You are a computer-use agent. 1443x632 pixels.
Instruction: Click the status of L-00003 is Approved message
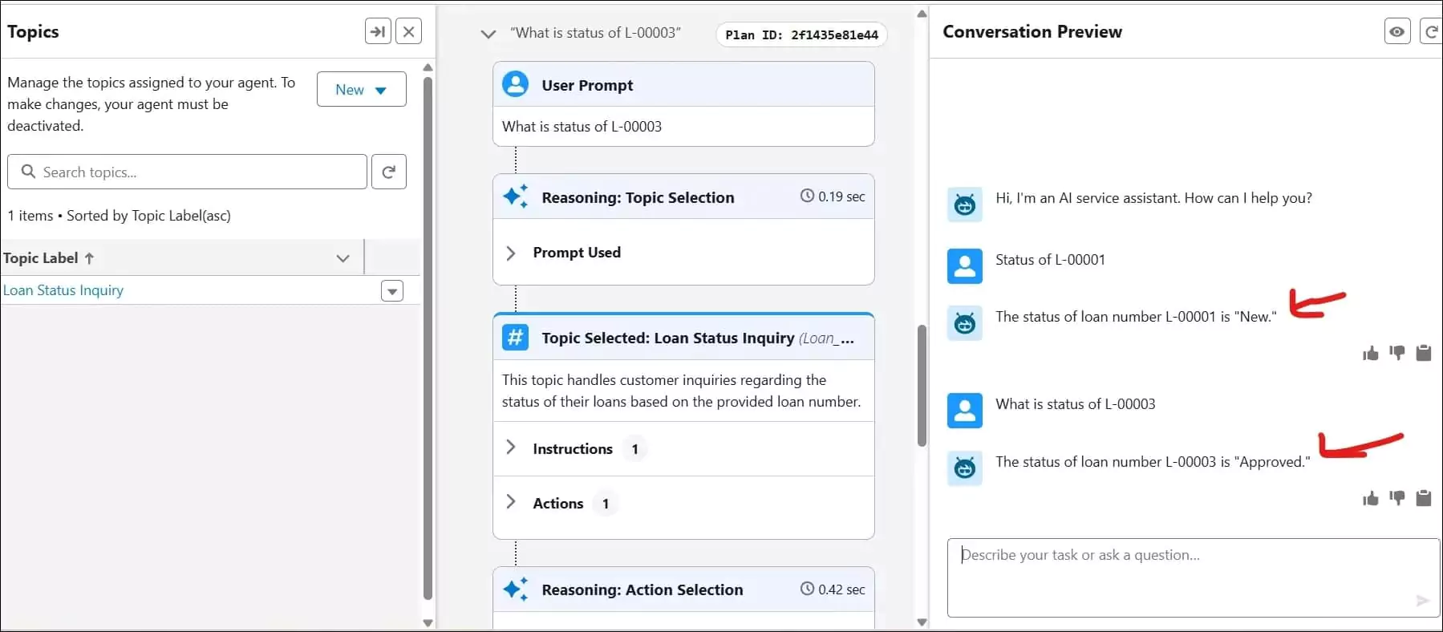click(1153, 462)
